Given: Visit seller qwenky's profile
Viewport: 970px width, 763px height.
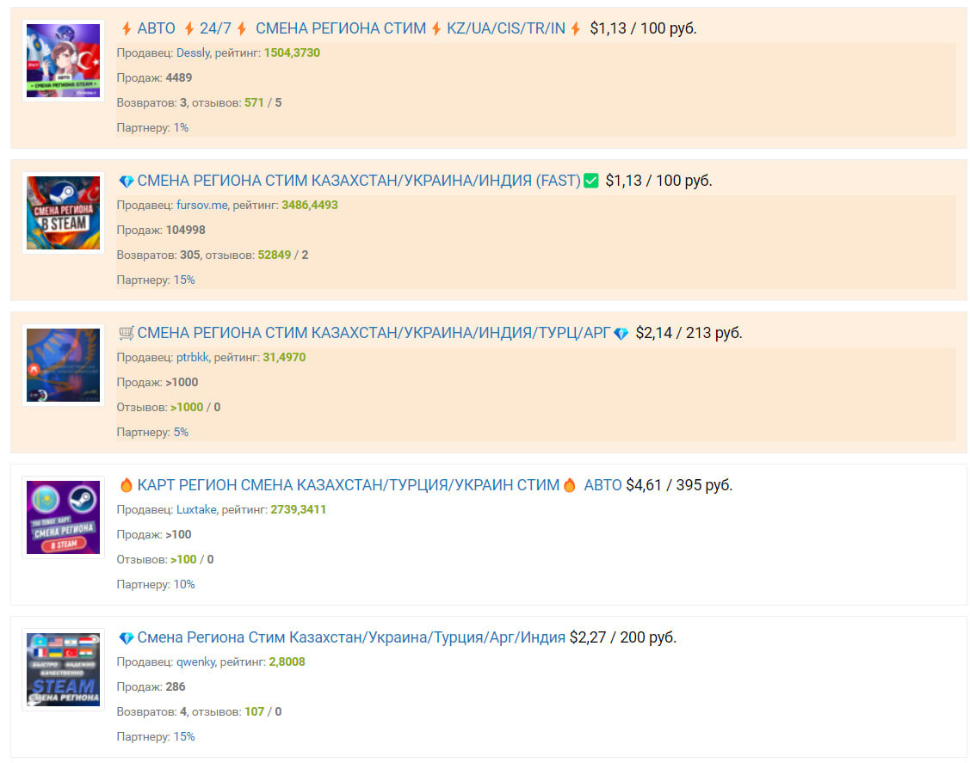Looking at the screenshot, I should click(x=195, y=661).
